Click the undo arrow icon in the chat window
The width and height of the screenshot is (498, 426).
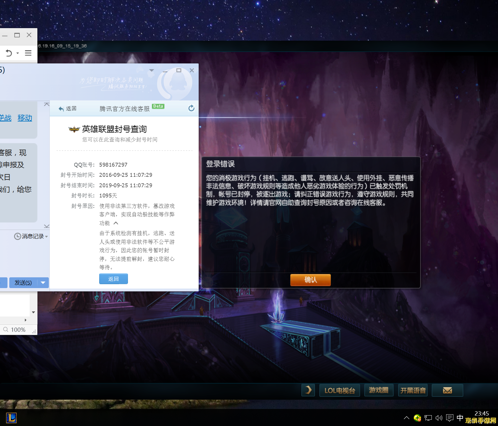[x=9, y=53]
